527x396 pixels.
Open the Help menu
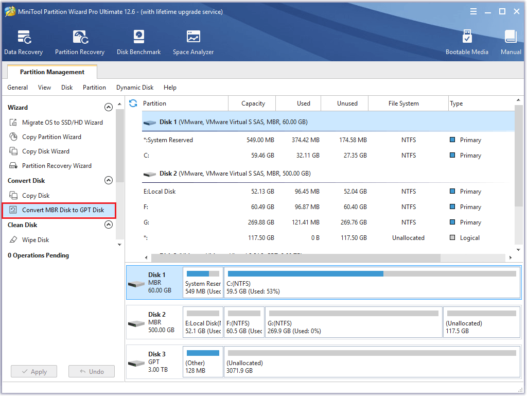[170, 88]
